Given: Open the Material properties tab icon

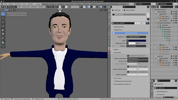Looking at the screenshot, I should 109,49.
